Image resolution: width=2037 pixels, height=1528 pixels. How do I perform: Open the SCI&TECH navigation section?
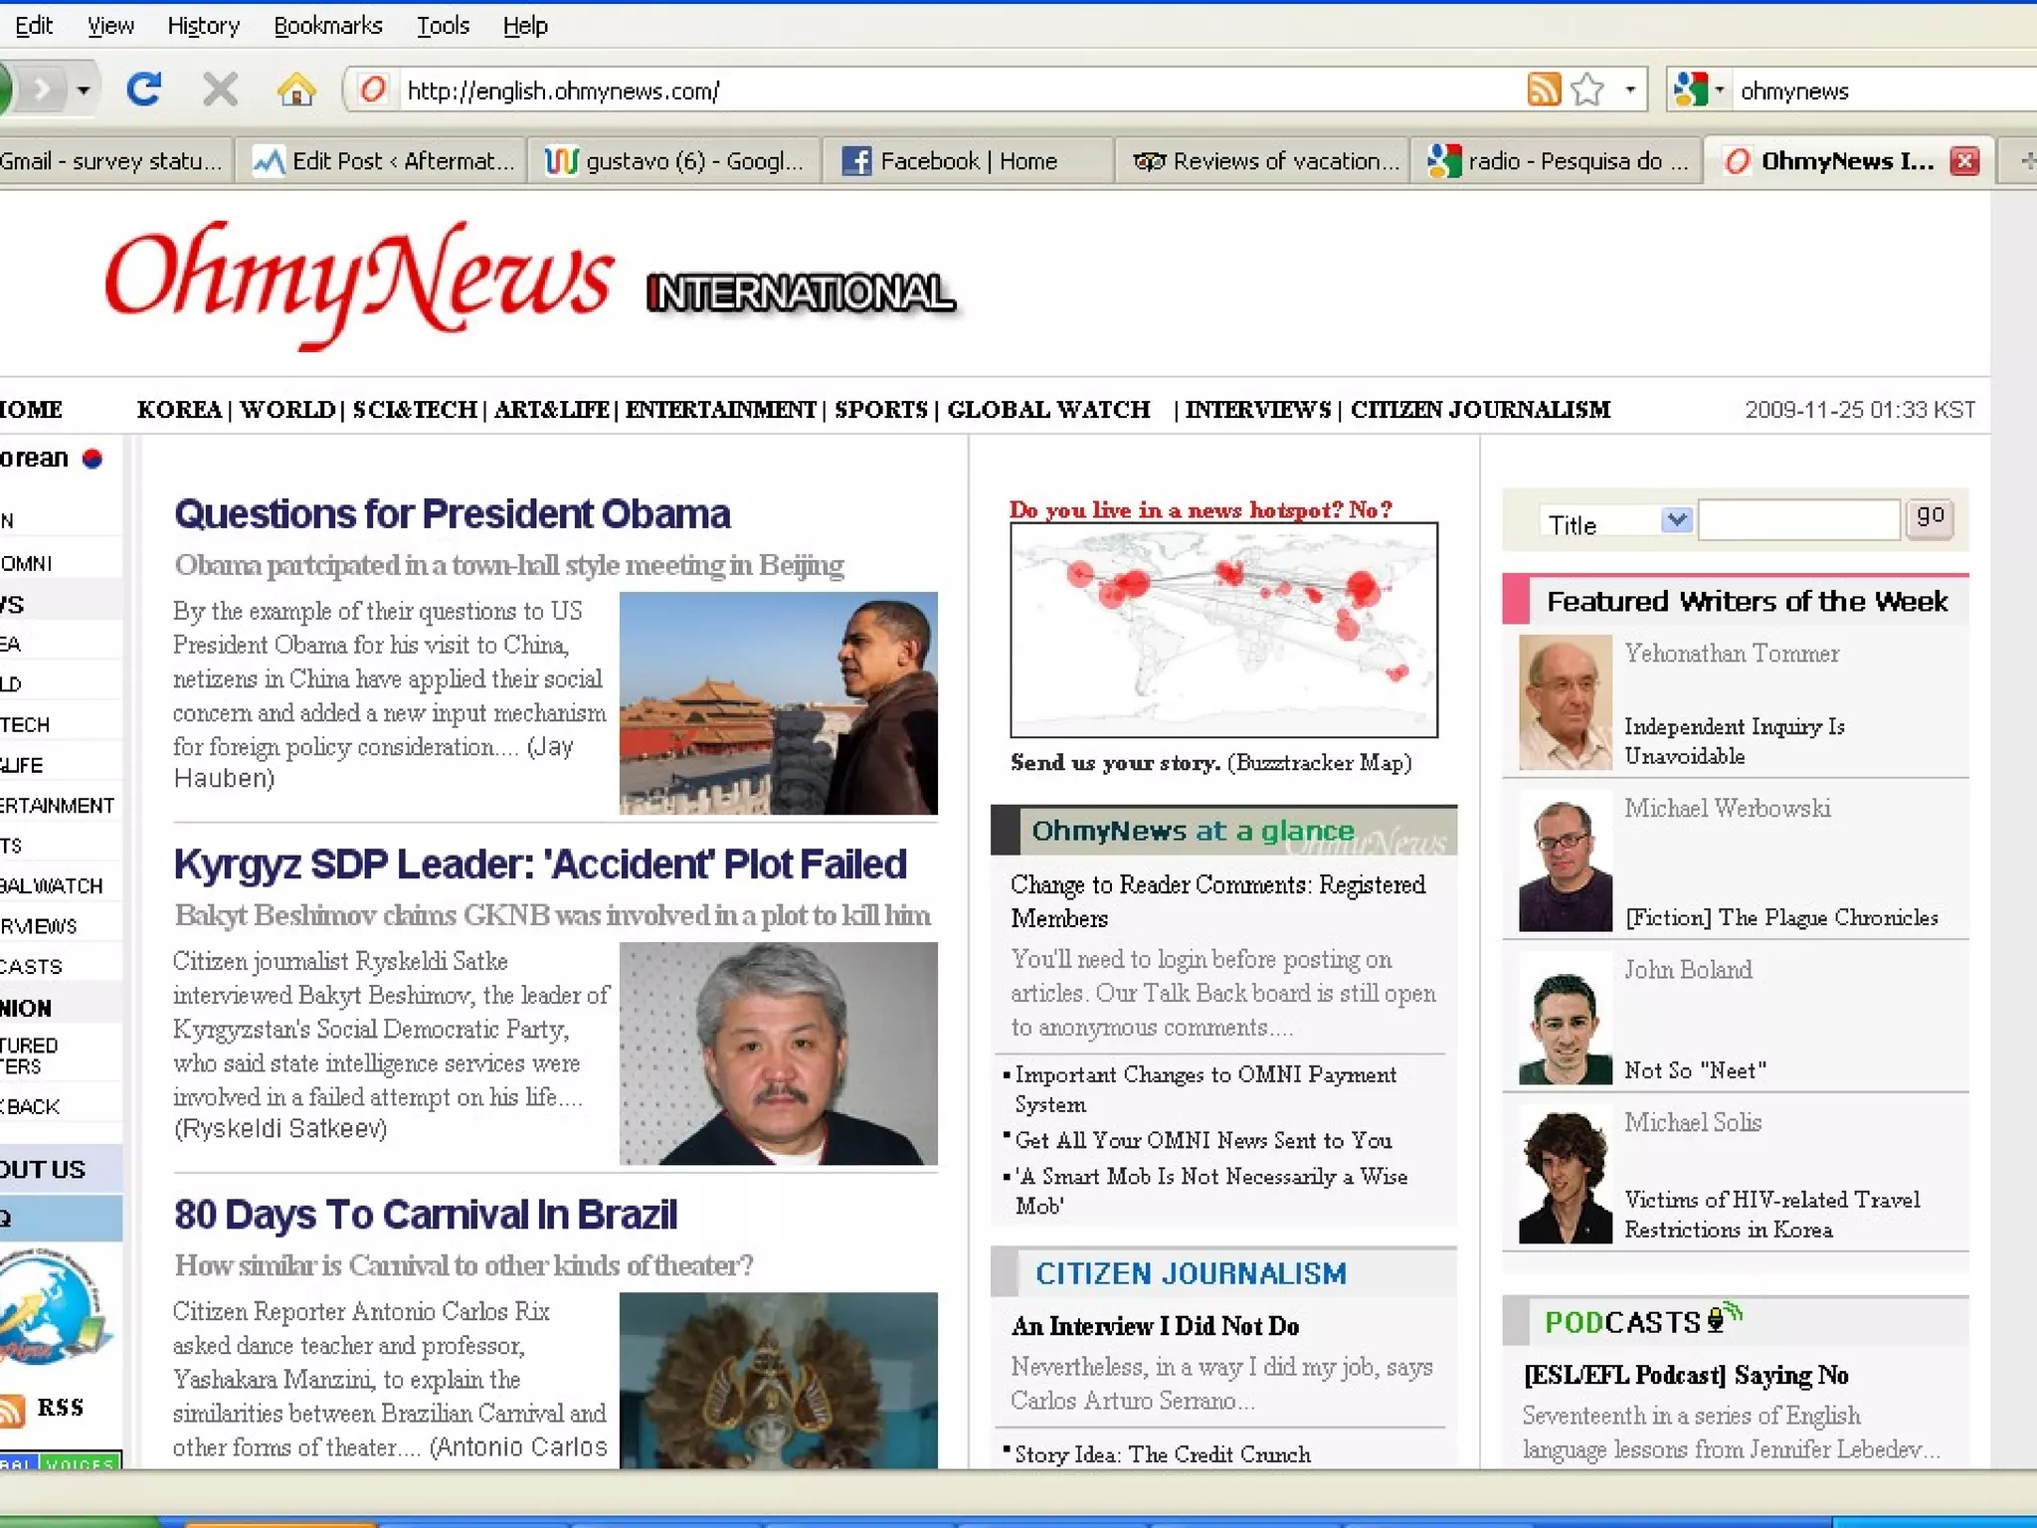[415, 410]
